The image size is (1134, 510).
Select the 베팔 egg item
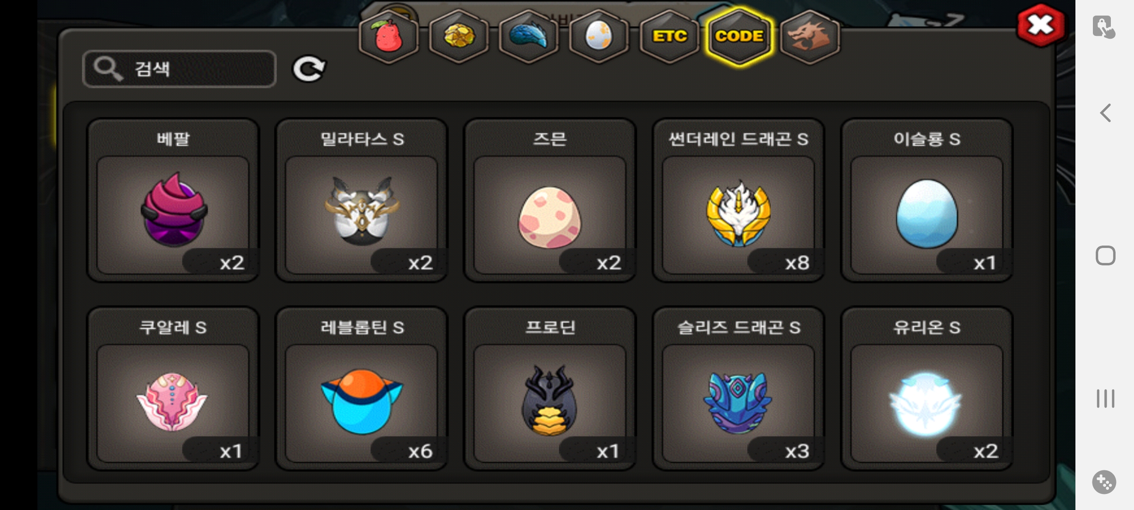click(173, 200)
